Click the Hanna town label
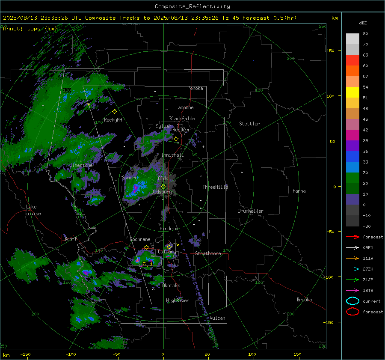The image size is (385, 360). point(299,191)
